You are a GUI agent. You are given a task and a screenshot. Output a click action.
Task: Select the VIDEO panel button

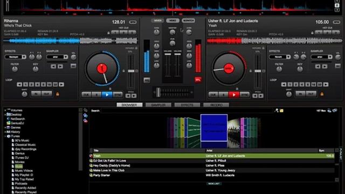pyautogui.click(x=172, y=20)
